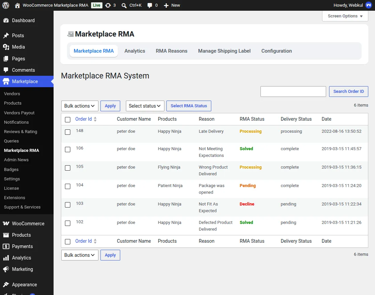Open Support & Services submenu item
The height and width of the screenshot is (295, 375).
[x=22, y=207]
